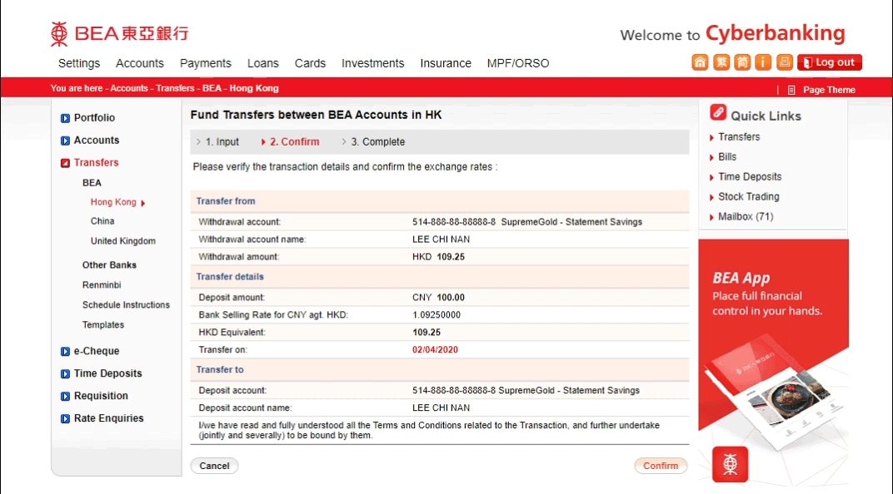Screen dimensions: 893x494
Task: Open the MPF/ORSO menu
Action: pos(517,63)
